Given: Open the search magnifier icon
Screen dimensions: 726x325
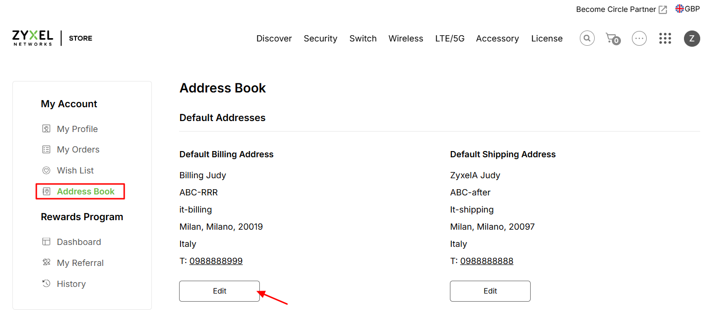Looking at the screenshot, I should point(587,38).
